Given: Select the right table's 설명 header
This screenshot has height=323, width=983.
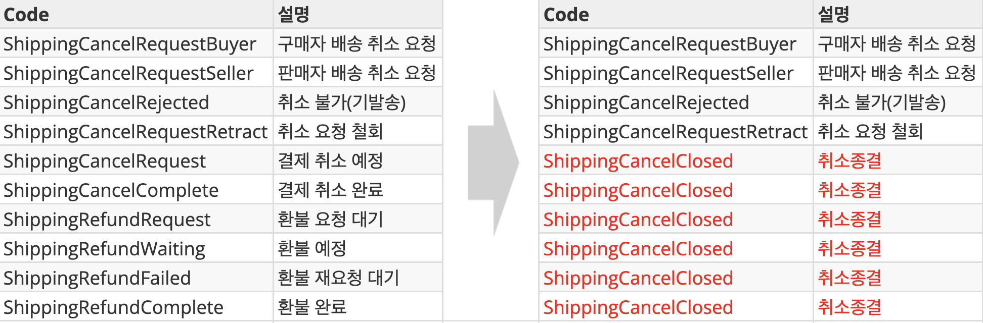Looking at the screenshot, I should [833, 15].
